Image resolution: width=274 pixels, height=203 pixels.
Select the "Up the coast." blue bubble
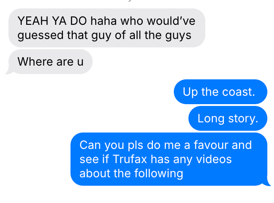click(220, 92)
